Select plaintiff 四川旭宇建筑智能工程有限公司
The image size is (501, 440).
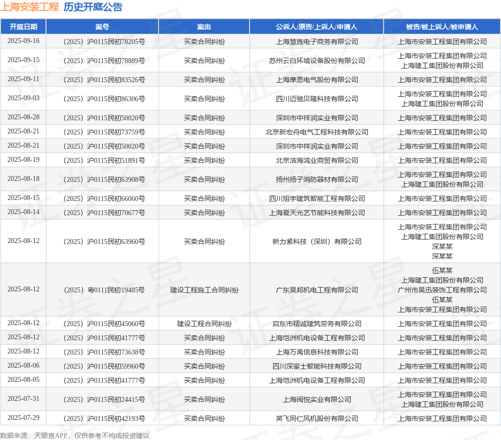(x=317, y=198)
